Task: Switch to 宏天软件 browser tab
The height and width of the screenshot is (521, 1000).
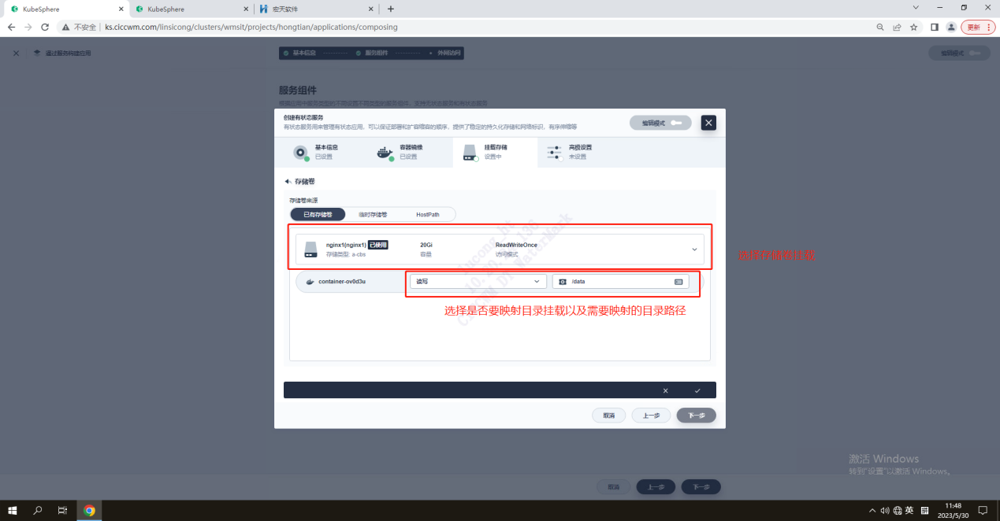Action: [315, 9]
